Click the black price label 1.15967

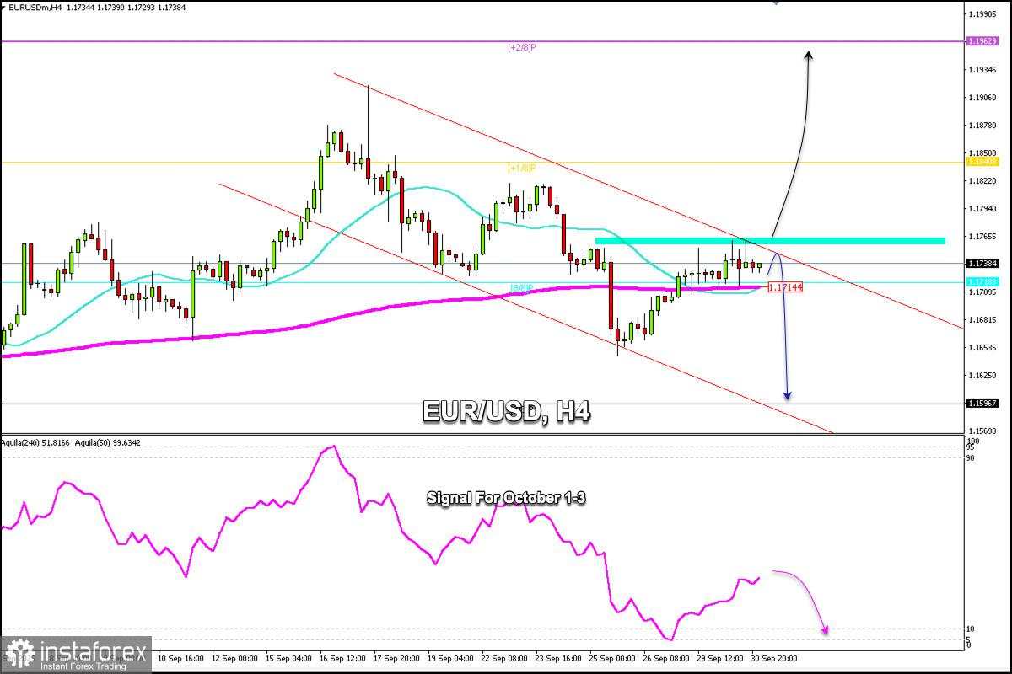983,404
